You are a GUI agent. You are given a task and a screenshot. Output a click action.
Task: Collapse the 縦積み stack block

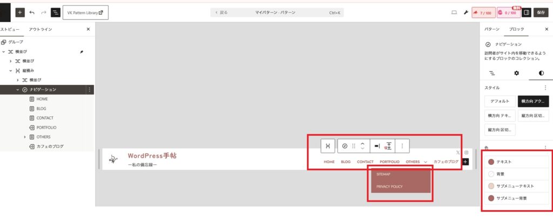coord(11,71)
